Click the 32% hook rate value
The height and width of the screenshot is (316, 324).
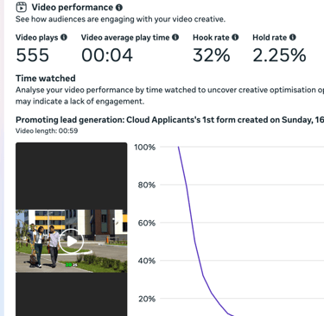[x=212, y=55]
